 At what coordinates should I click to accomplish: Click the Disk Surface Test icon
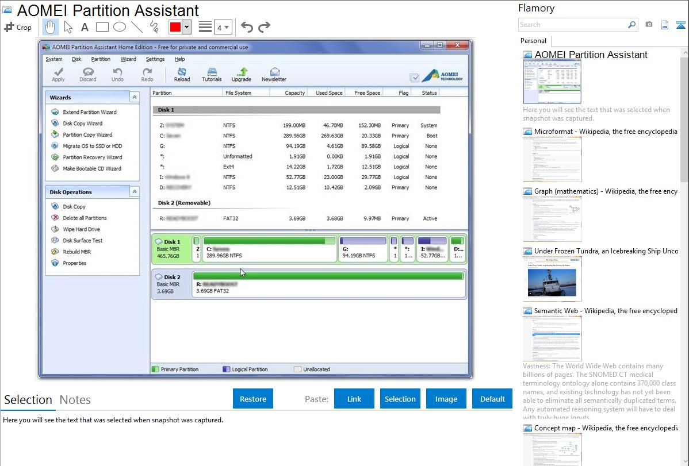tap(55, 240)
